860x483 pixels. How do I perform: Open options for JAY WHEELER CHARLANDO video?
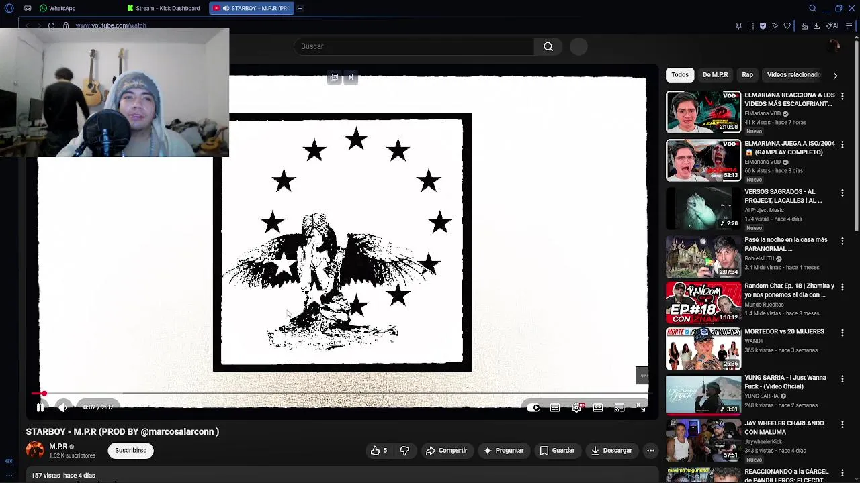842,425
